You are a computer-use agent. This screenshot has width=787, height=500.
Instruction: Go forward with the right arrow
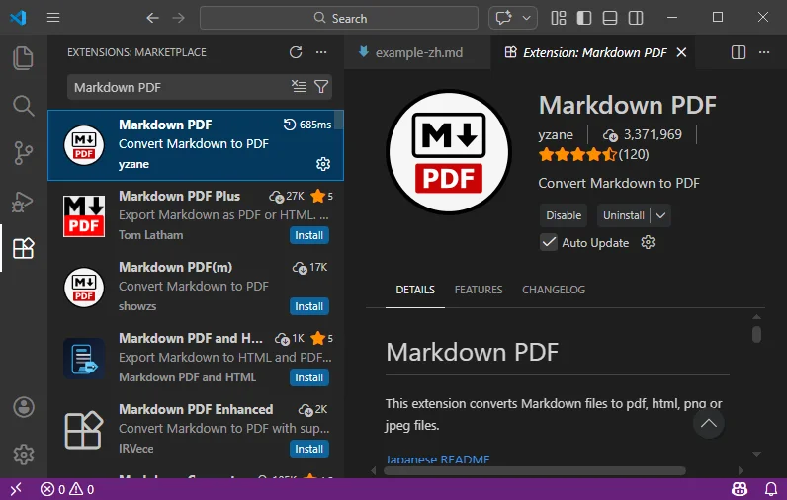pos(179,18)
